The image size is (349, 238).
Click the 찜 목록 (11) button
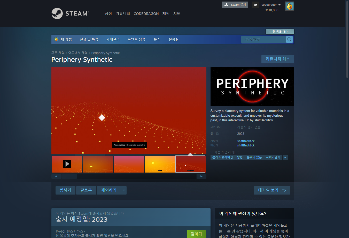pyautogui.click(x=280, y=32)
